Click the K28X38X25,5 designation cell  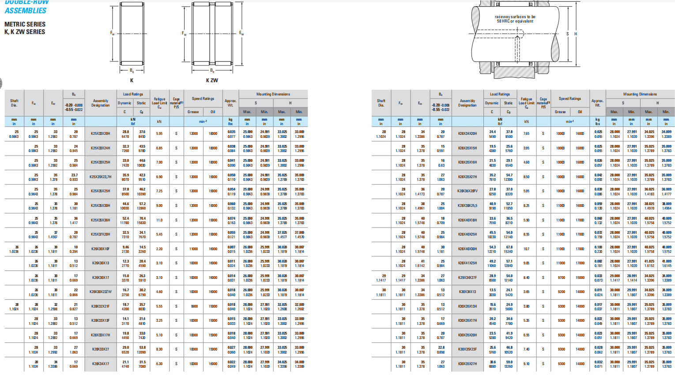click(x=468, y=206)
